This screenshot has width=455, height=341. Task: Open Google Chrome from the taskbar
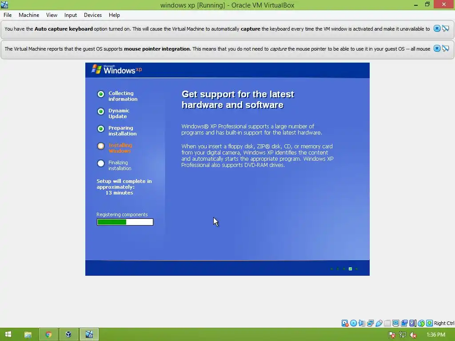click(48, 335)
